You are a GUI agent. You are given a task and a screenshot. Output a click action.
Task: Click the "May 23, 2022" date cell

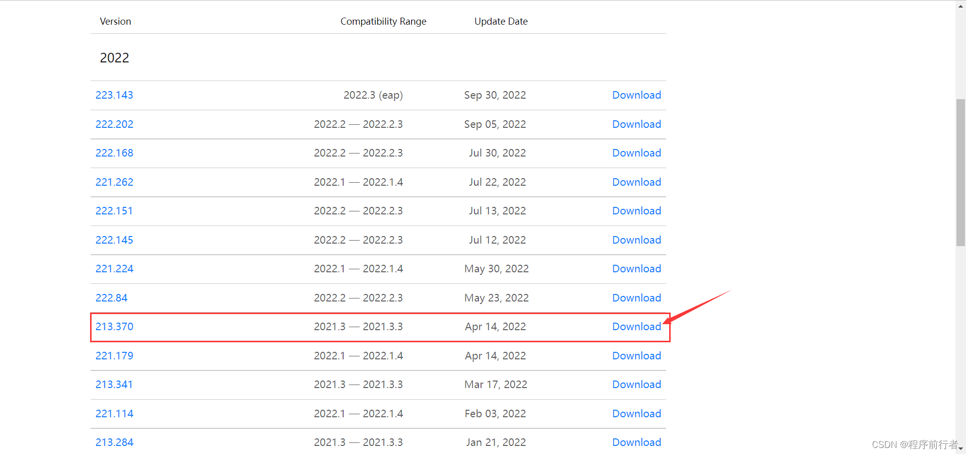[497, 298]
